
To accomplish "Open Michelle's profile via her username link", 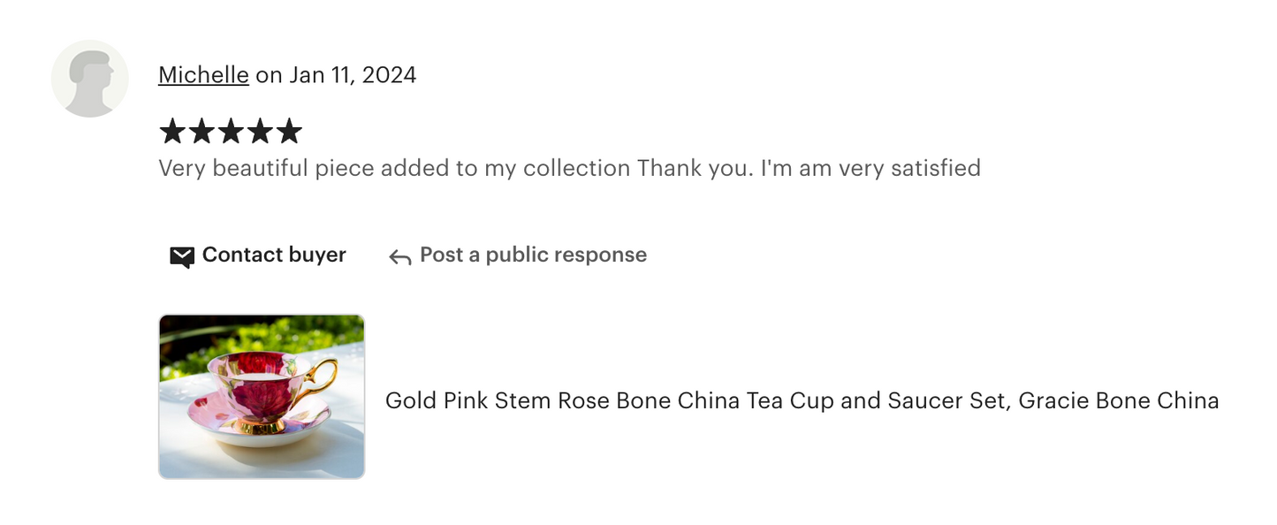I will [202, 75].
